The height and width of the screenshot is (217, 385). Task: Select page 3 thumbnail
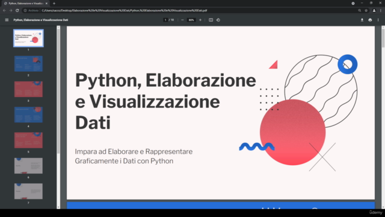click(x=28, y=89)
